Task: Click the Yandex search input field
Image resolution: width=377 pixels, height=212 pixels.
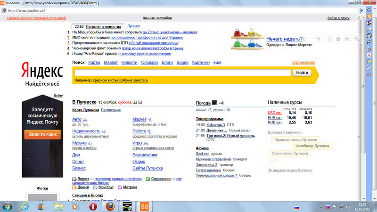Action: pyautogui.click(x=182, y=73)
